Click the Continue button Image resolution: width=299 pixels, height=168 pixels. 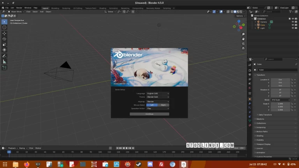pyautogui.click(x=149, y=114)
